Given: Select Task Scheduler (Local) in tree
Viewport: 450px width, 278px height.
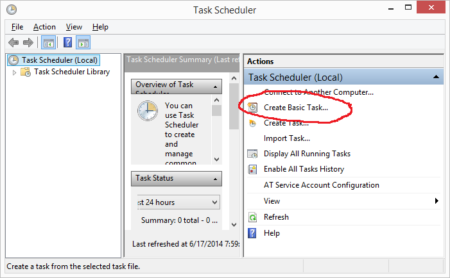Looking at the screenshot, I should (x=60, y=60).
